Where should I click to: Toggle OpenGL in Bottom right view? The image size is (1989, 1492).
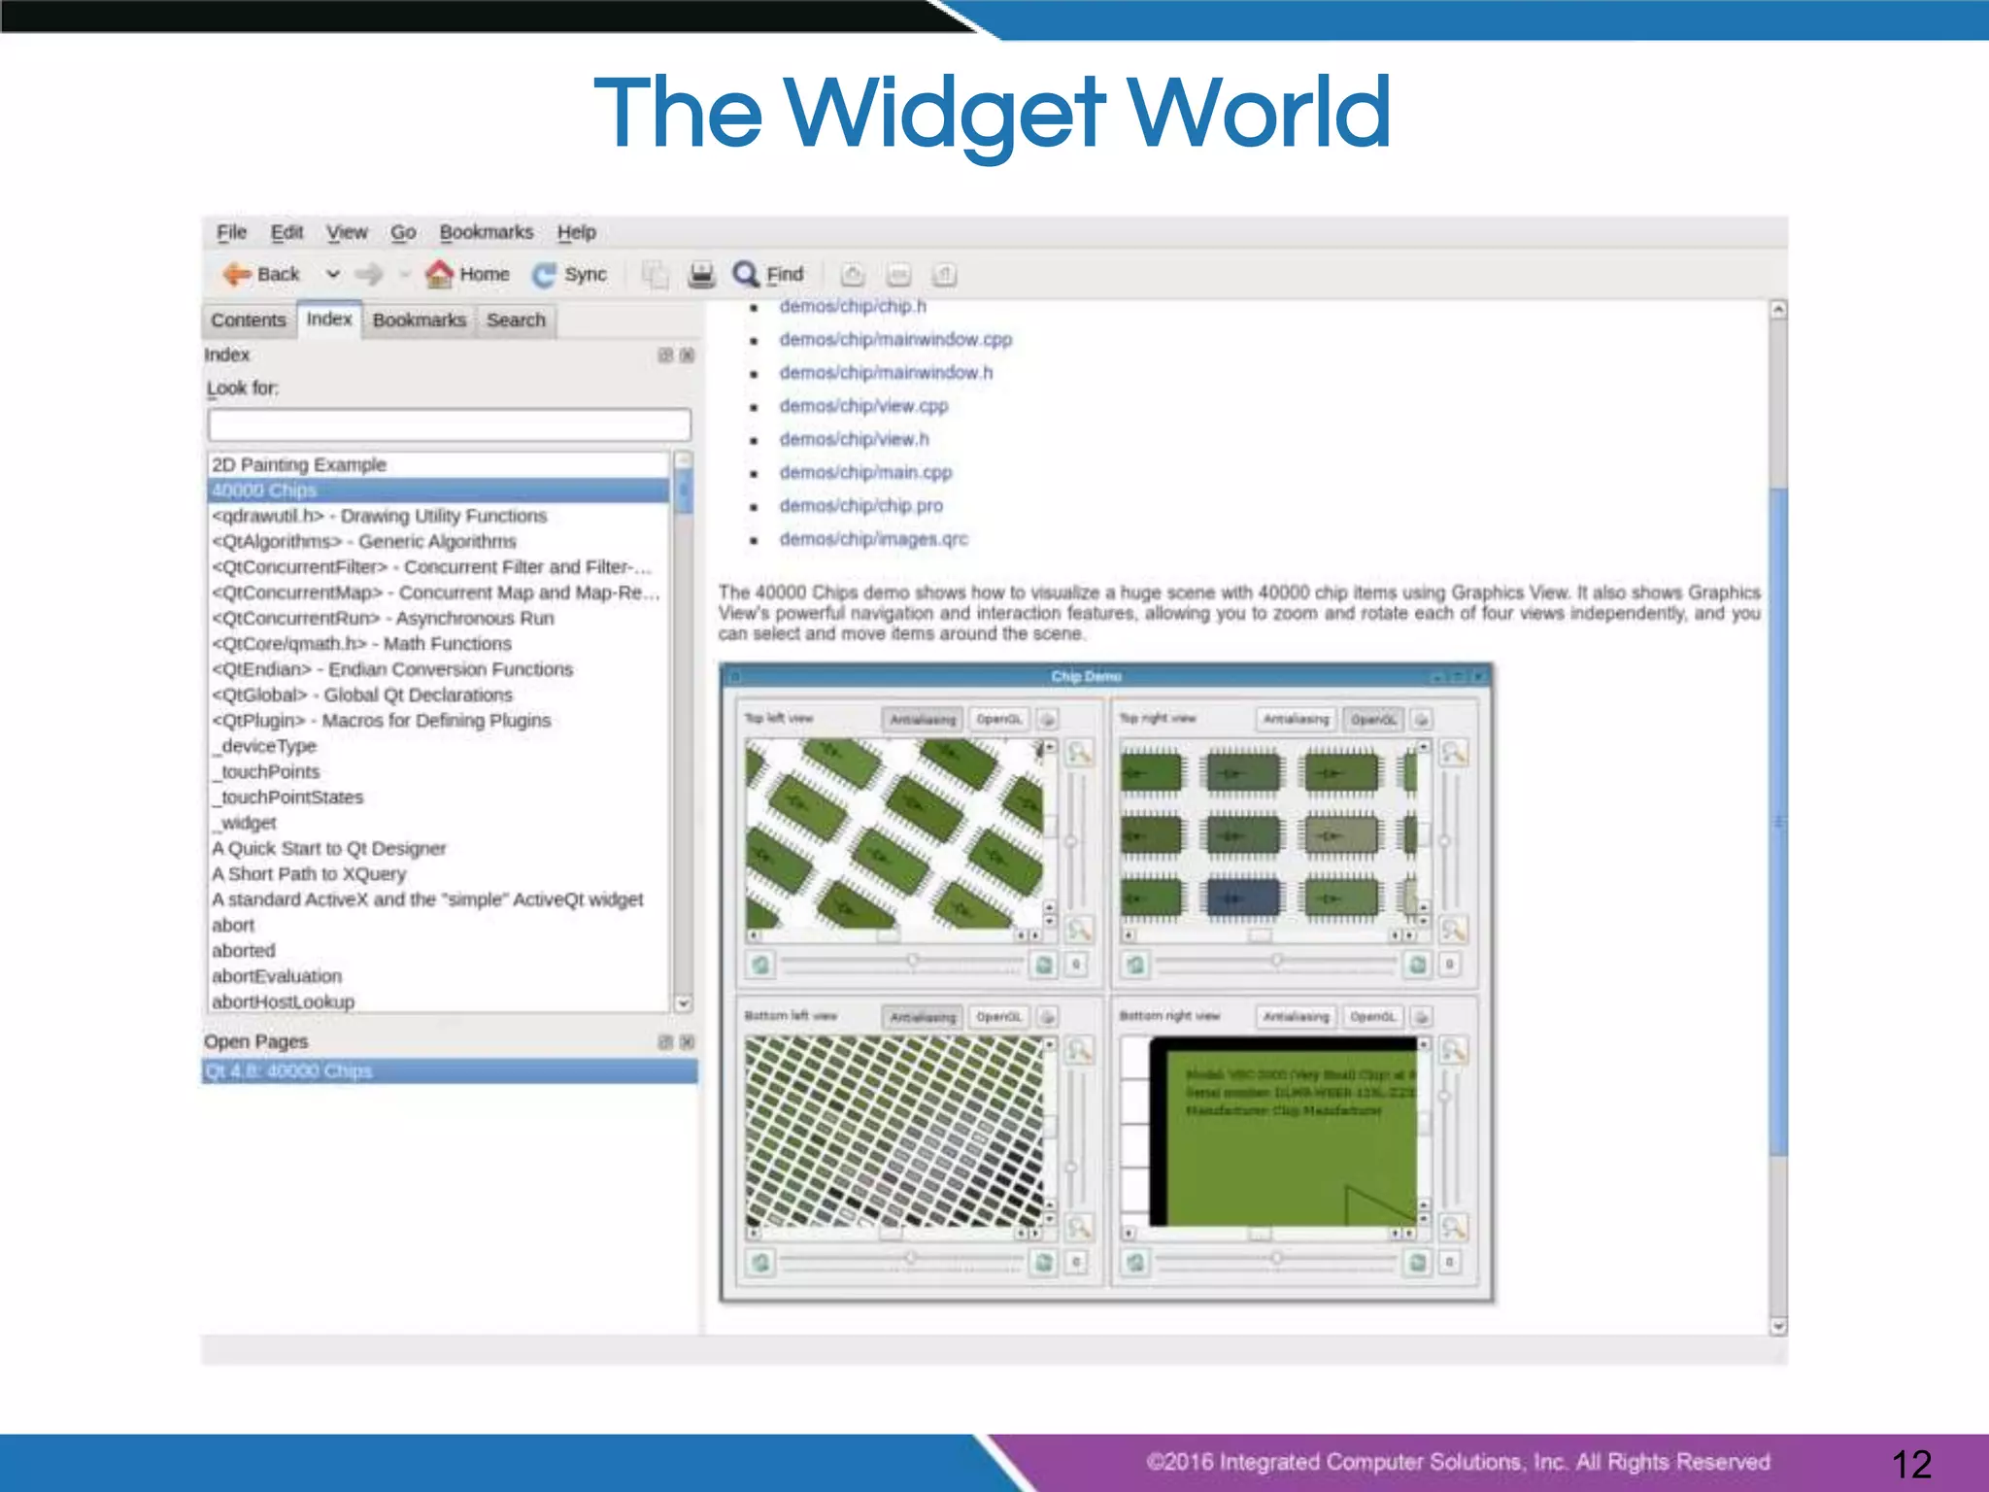pos(1373,1017)
